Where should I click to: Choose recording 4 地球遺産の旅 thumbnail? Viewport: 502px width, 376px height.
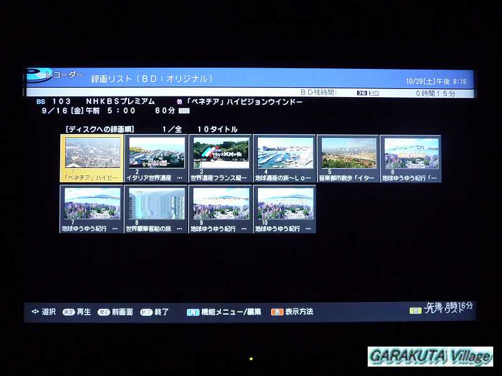tap(284, 154)
